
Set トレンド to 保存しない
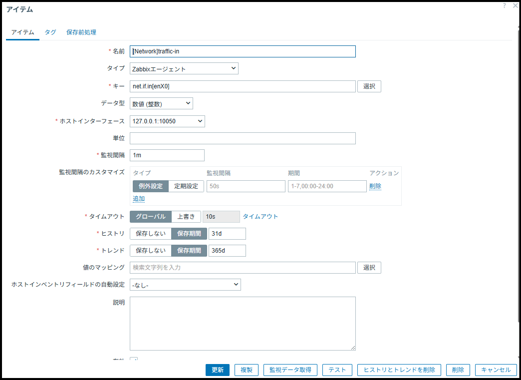150,251
